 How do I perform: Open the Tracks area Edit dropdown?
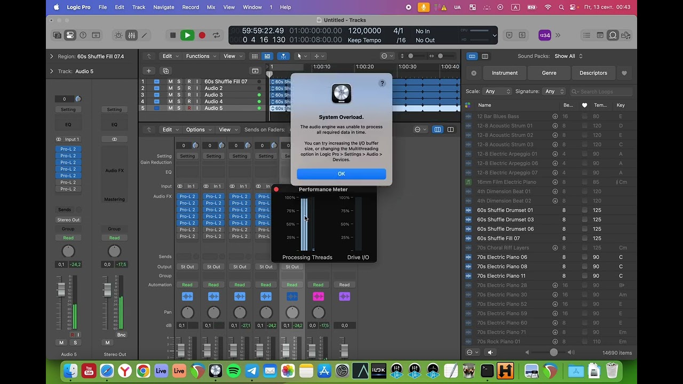tap(170, 56)
